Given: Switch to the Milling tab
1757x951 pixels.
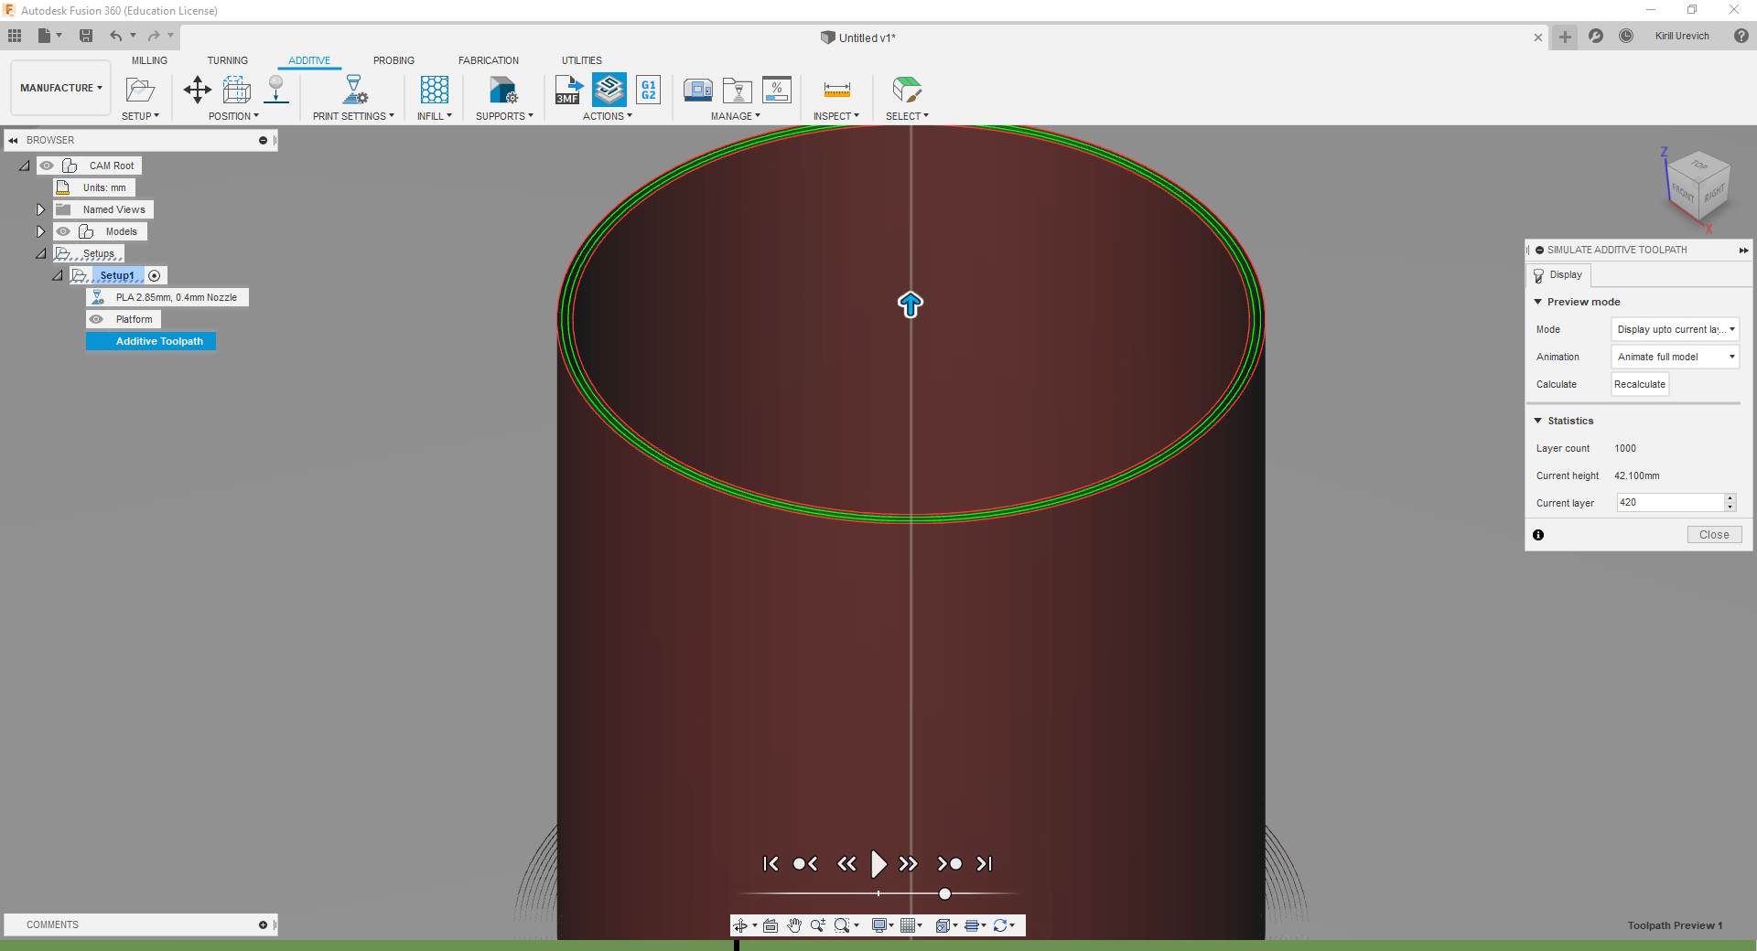Looking at the screenshot, I should pos(149,60).
